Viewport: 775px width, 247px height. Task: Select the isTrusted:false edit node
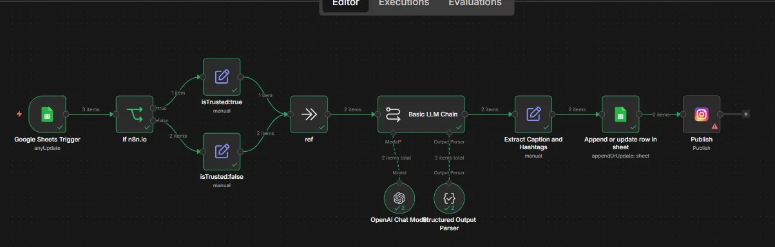click(222, 152)
